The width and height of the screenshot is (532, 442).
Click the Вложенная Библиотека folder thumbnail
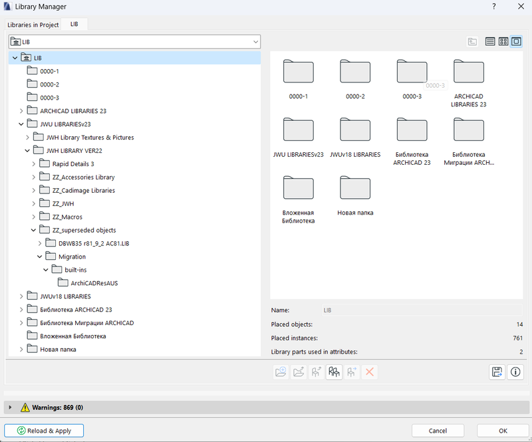pos(298,187)
